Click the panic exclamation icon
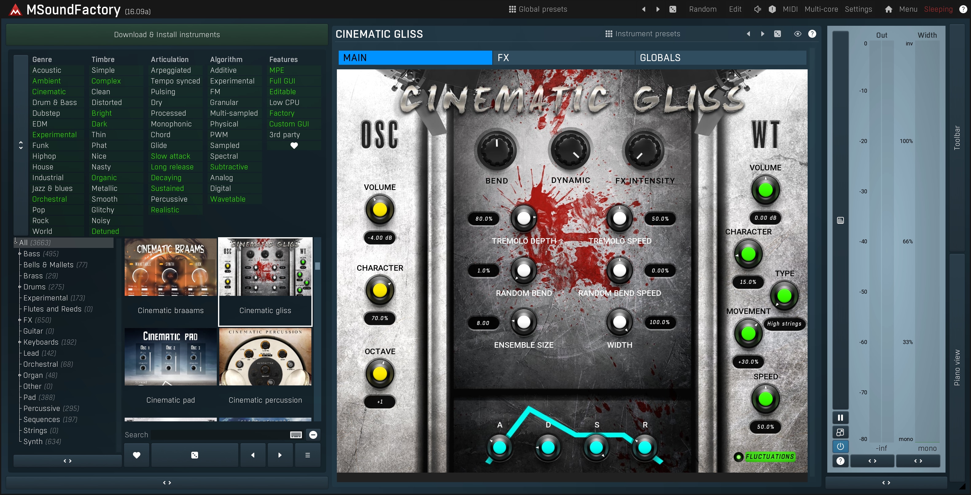 pyautogui.click(x=772, y=9)
